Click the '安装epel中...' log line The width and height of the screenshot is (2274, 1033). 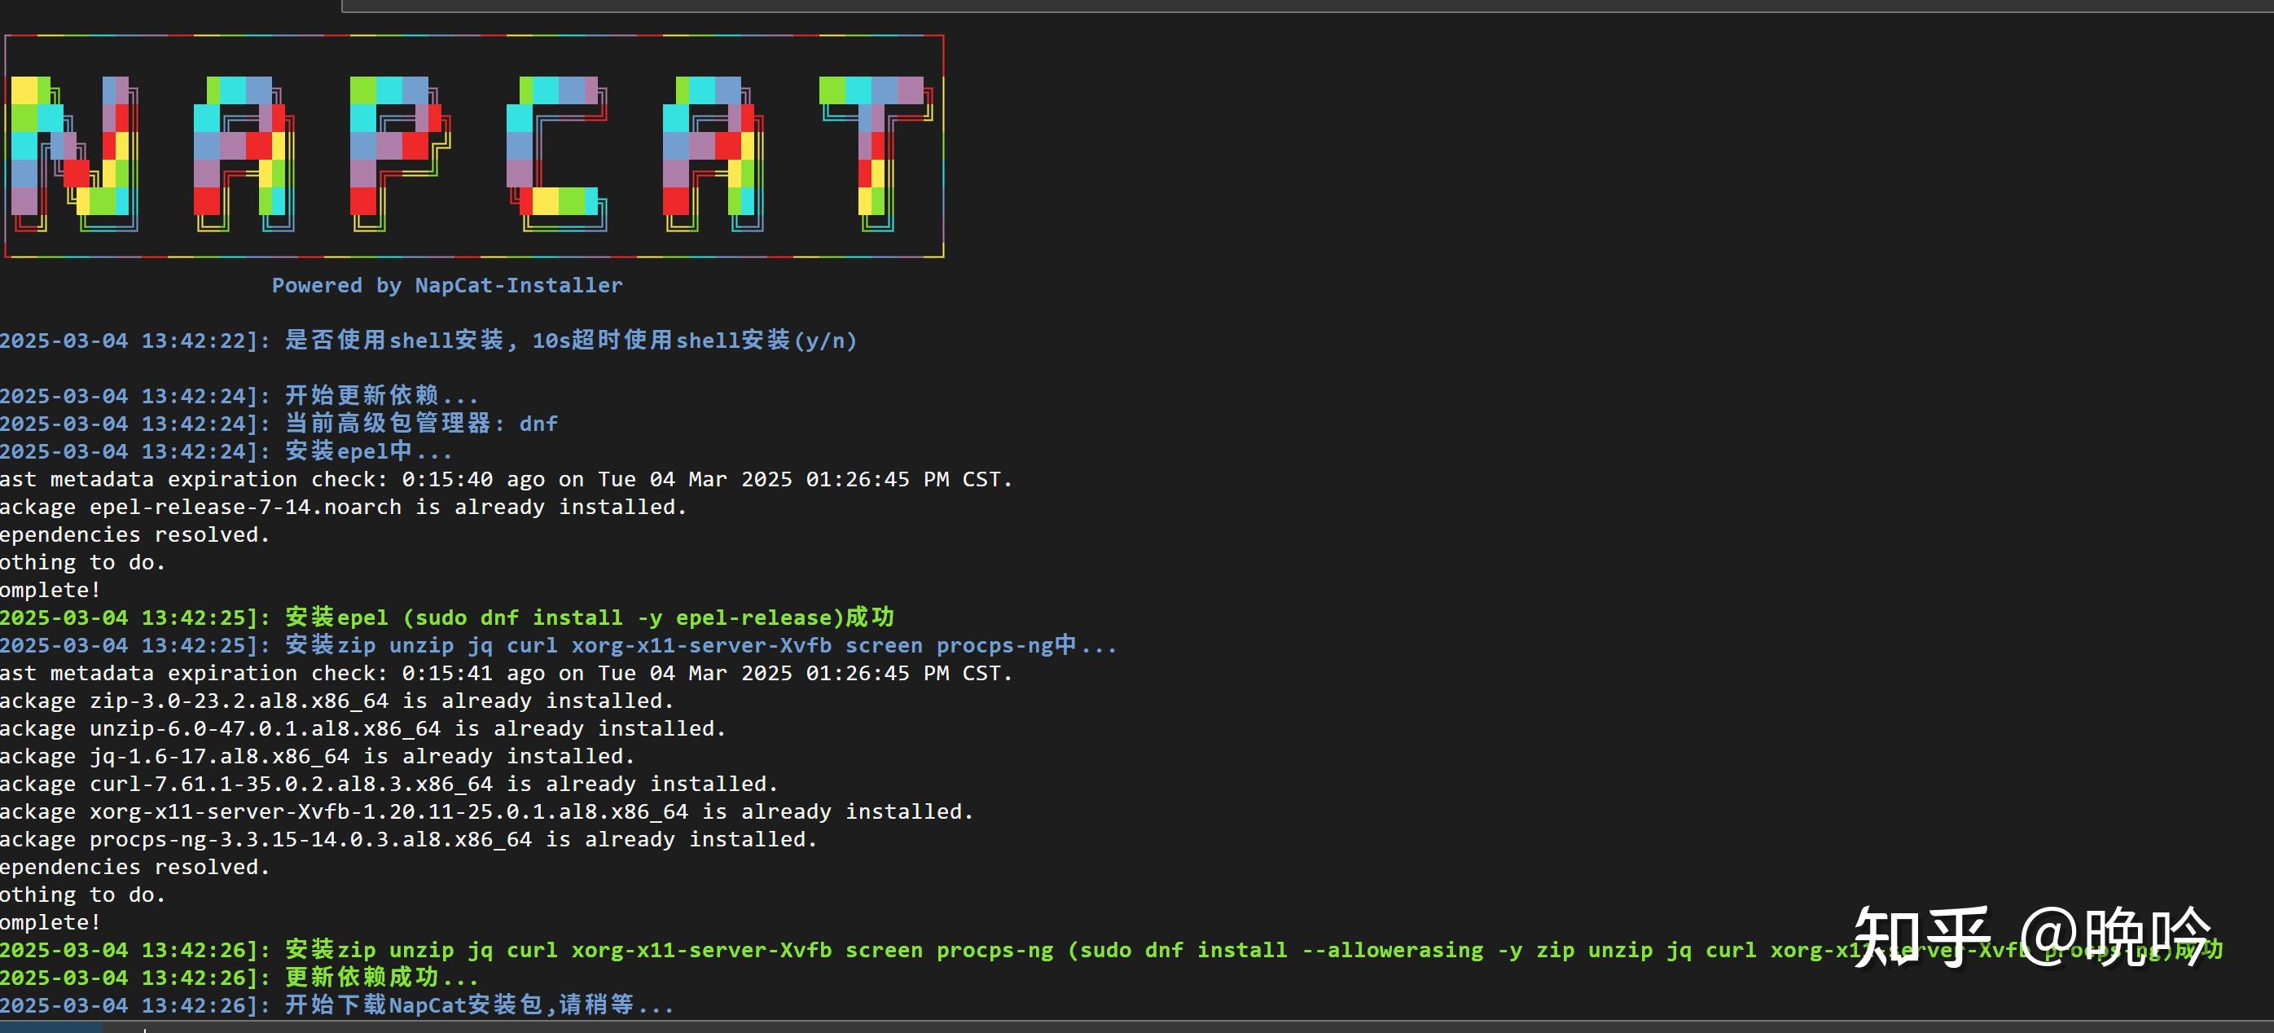[x=367, y=451]
